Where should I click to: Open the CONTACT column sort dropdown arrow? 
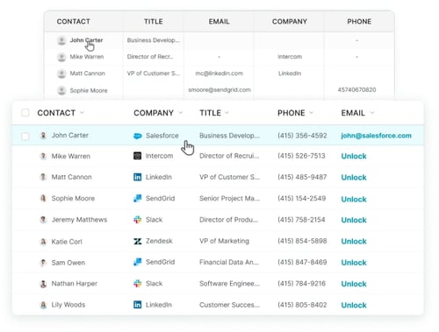pyautogui.click(x=83, y=112)
